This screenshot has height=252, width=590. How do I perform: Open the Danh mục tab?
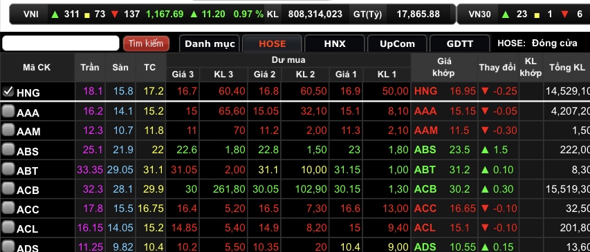pyautogui.click(x=210, y=44)
